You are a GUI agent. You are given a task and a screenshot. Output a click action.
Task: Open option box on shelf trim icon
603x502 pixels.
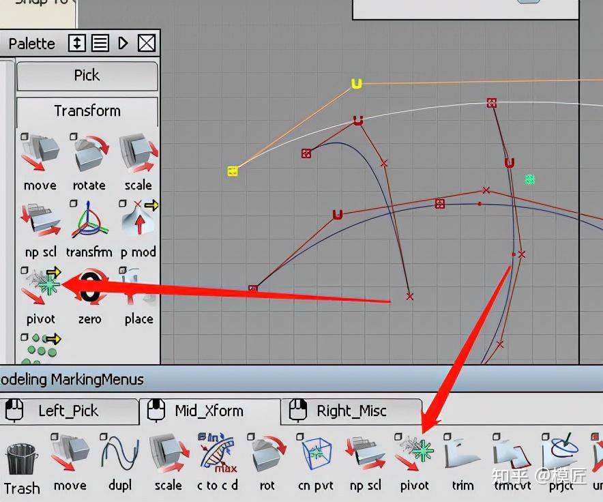click(447, 437)
